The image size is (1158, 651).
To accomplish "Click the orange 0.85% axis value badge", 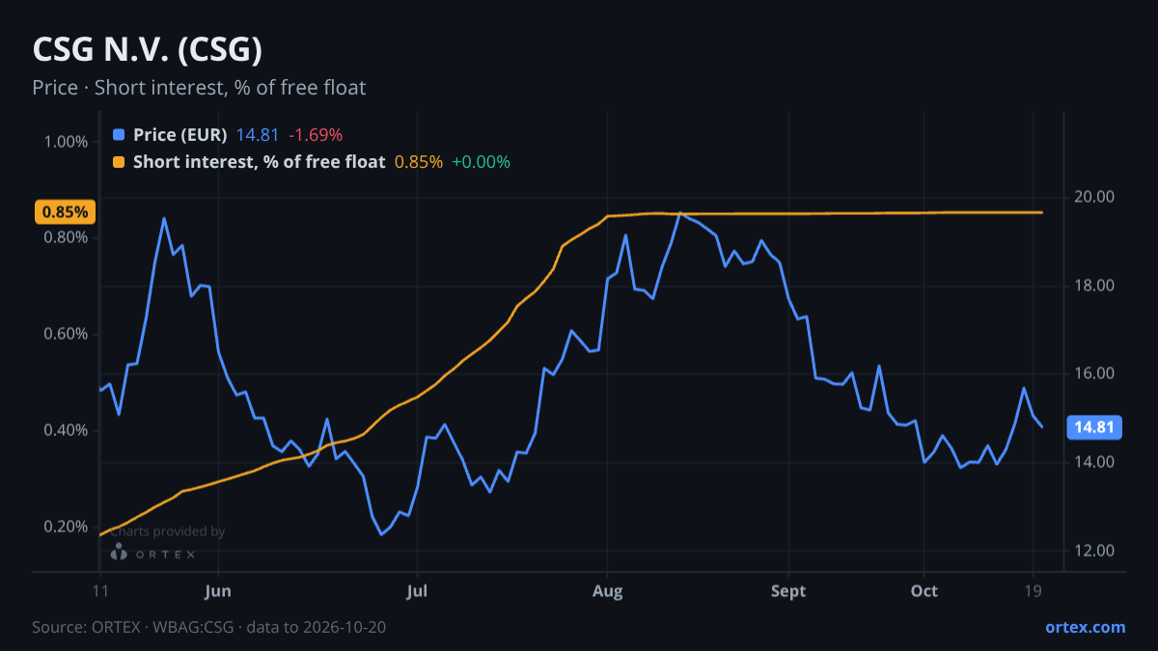I will coord(66,212).
